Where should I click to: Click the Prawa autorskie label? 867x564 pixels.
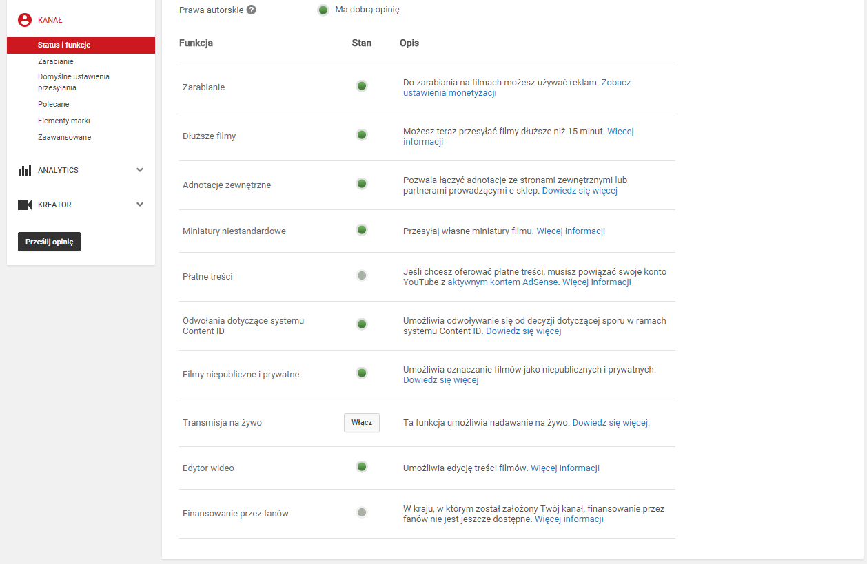coord(211,10)
